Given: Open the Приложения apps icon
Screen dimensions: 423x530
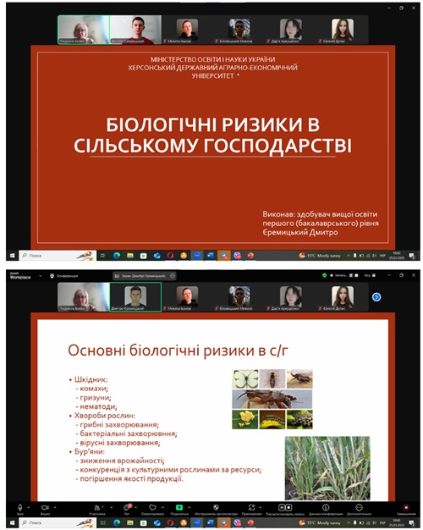Looking at the screenshot, I should coord(251,507).
